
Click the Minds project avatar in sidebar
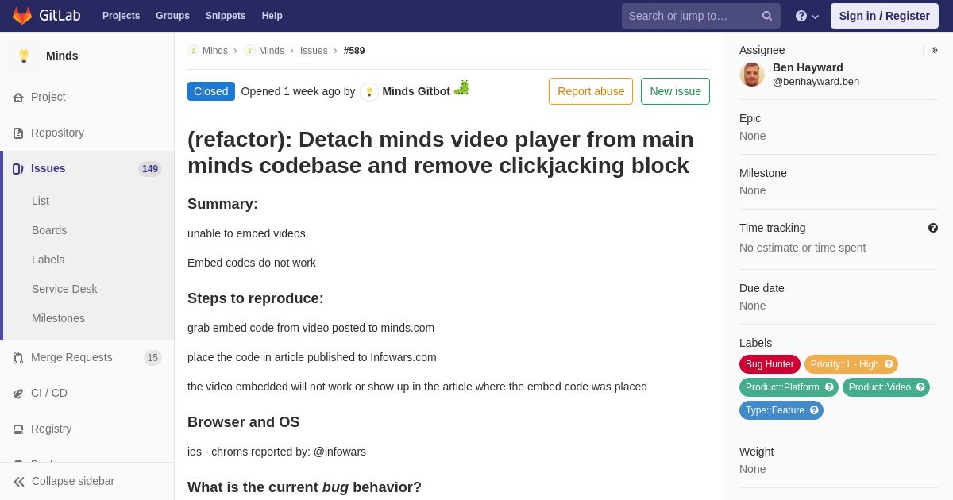point(24,56)
